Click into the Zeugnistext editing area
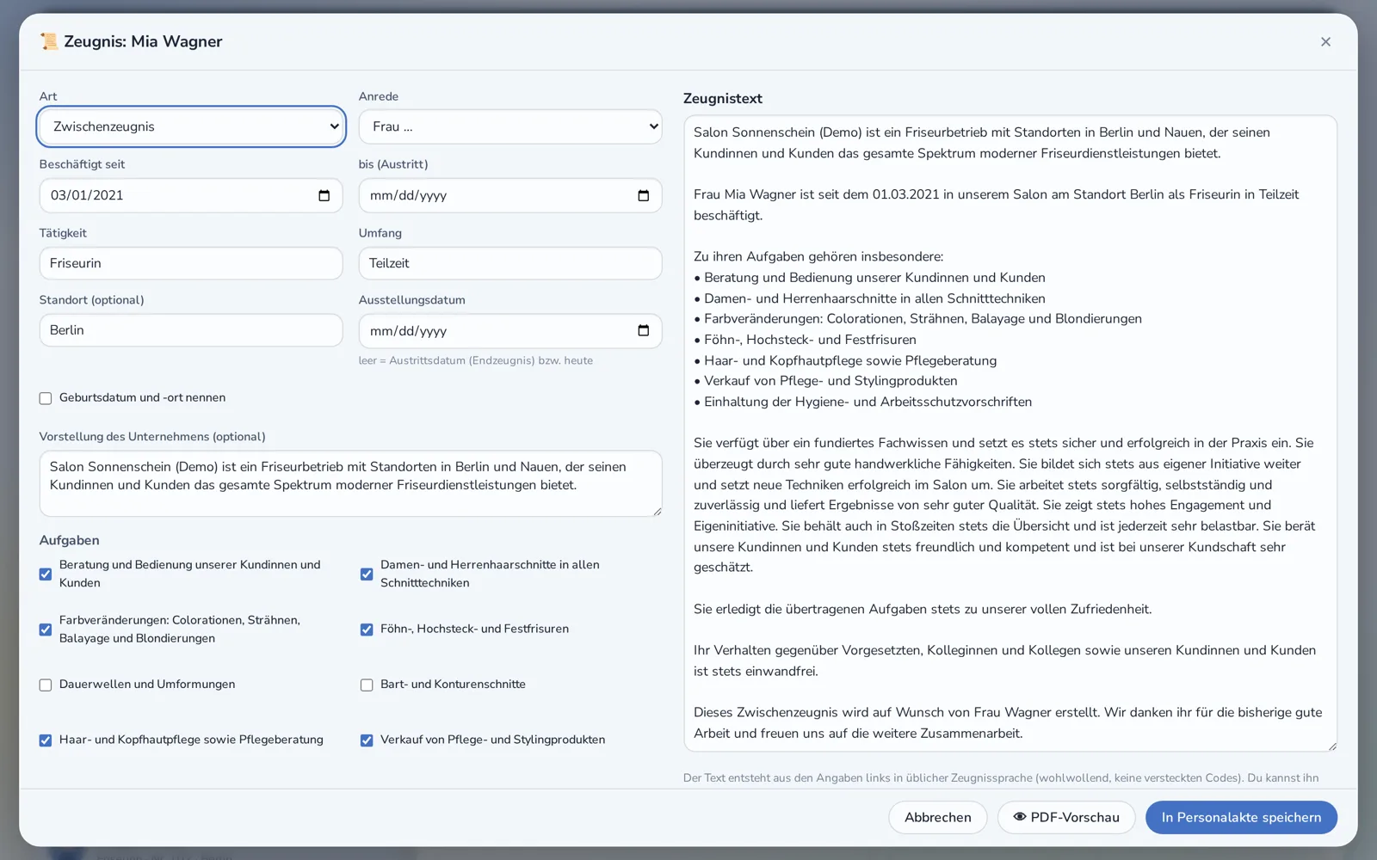 1010,433
